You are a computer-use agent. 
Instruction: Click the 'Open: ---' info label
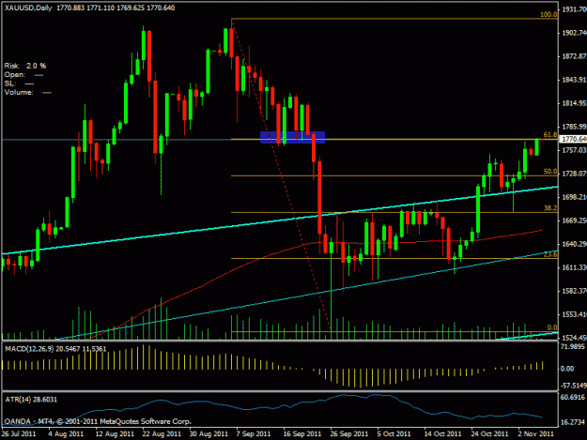(x=23, y=75)
